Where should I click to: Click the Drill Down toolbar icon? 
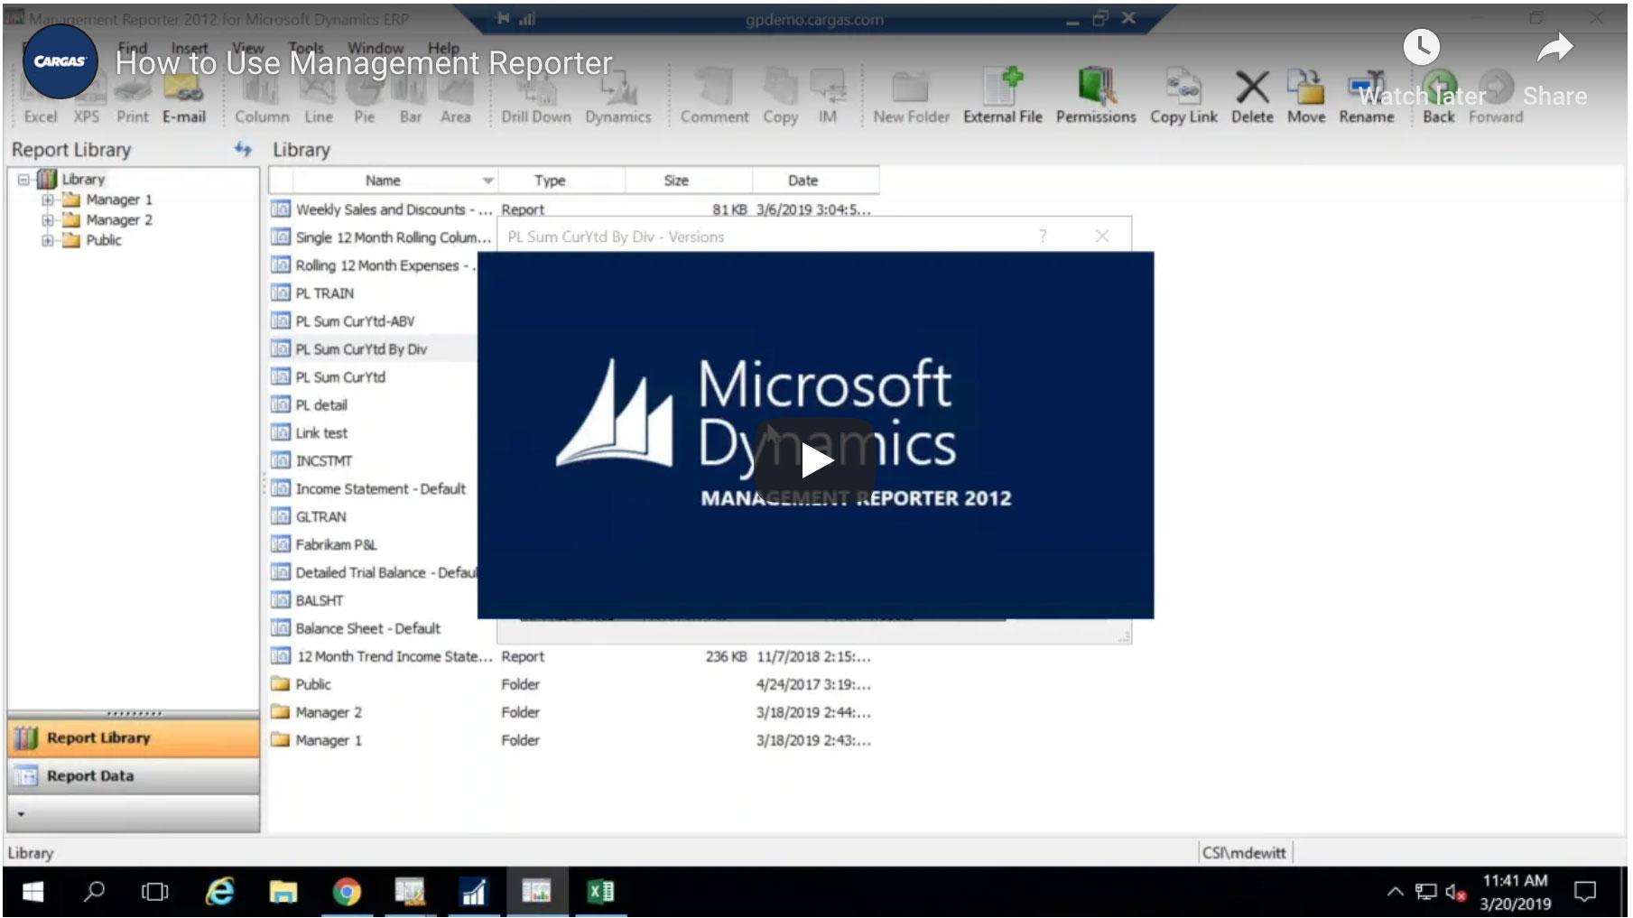tap(536, 97)
